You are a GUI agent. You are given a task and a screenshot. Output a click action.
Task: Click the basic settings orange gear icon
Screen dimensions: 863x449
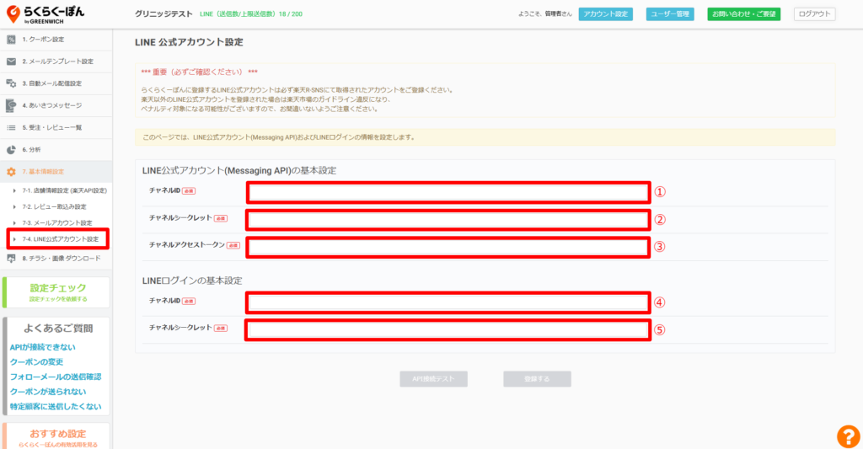[x=11, y=172]
